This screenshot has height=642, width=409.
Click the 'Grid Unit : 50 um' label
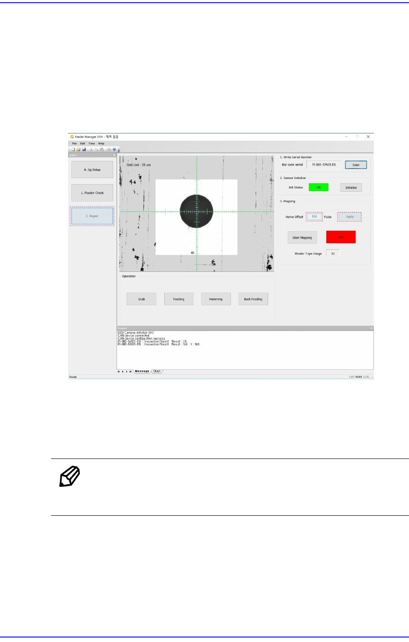pyautogui.click(x=138, y=165)
